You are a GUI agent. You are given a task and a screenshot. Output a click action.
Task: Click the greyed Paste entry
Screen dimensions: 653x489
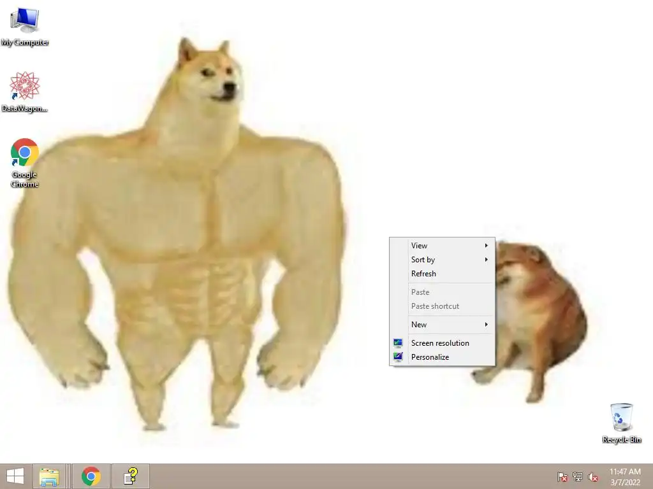(x=443, y=292)
